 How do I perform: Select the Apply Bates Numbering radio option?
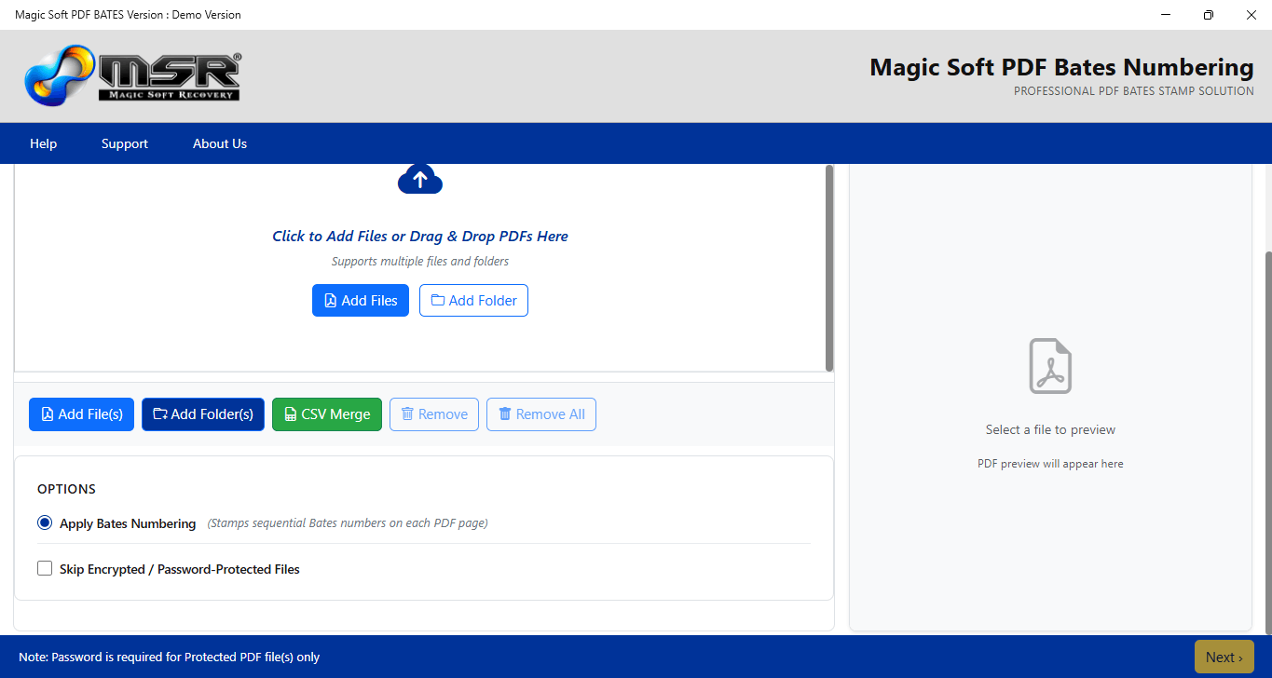[x=45, y=523]
